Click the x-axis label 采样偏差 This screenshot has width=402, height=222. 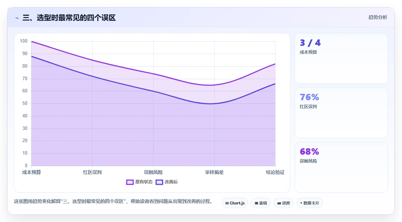click(214, 172)
